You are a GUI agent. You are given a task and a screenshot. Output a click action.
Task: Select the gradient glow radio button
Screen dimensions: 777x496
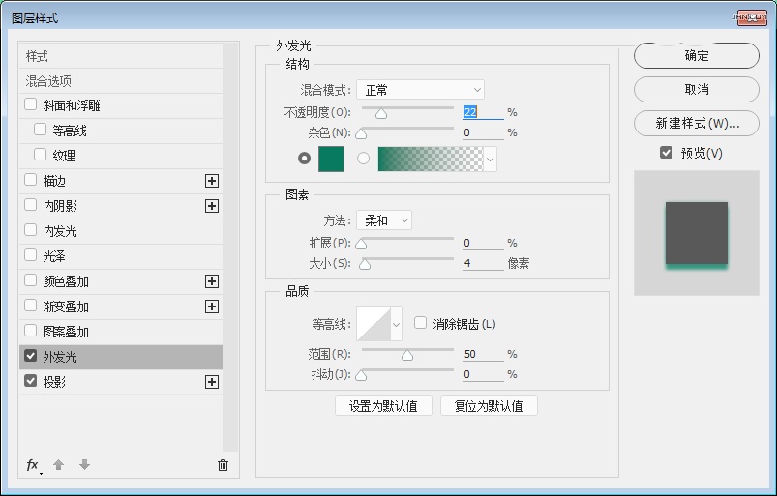click(x=364, y=159)
